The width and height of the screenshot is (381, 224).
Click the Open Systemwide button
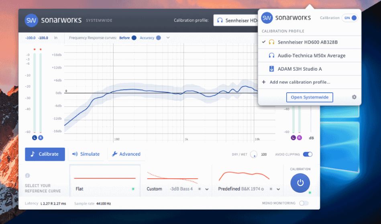pos(309,97)
